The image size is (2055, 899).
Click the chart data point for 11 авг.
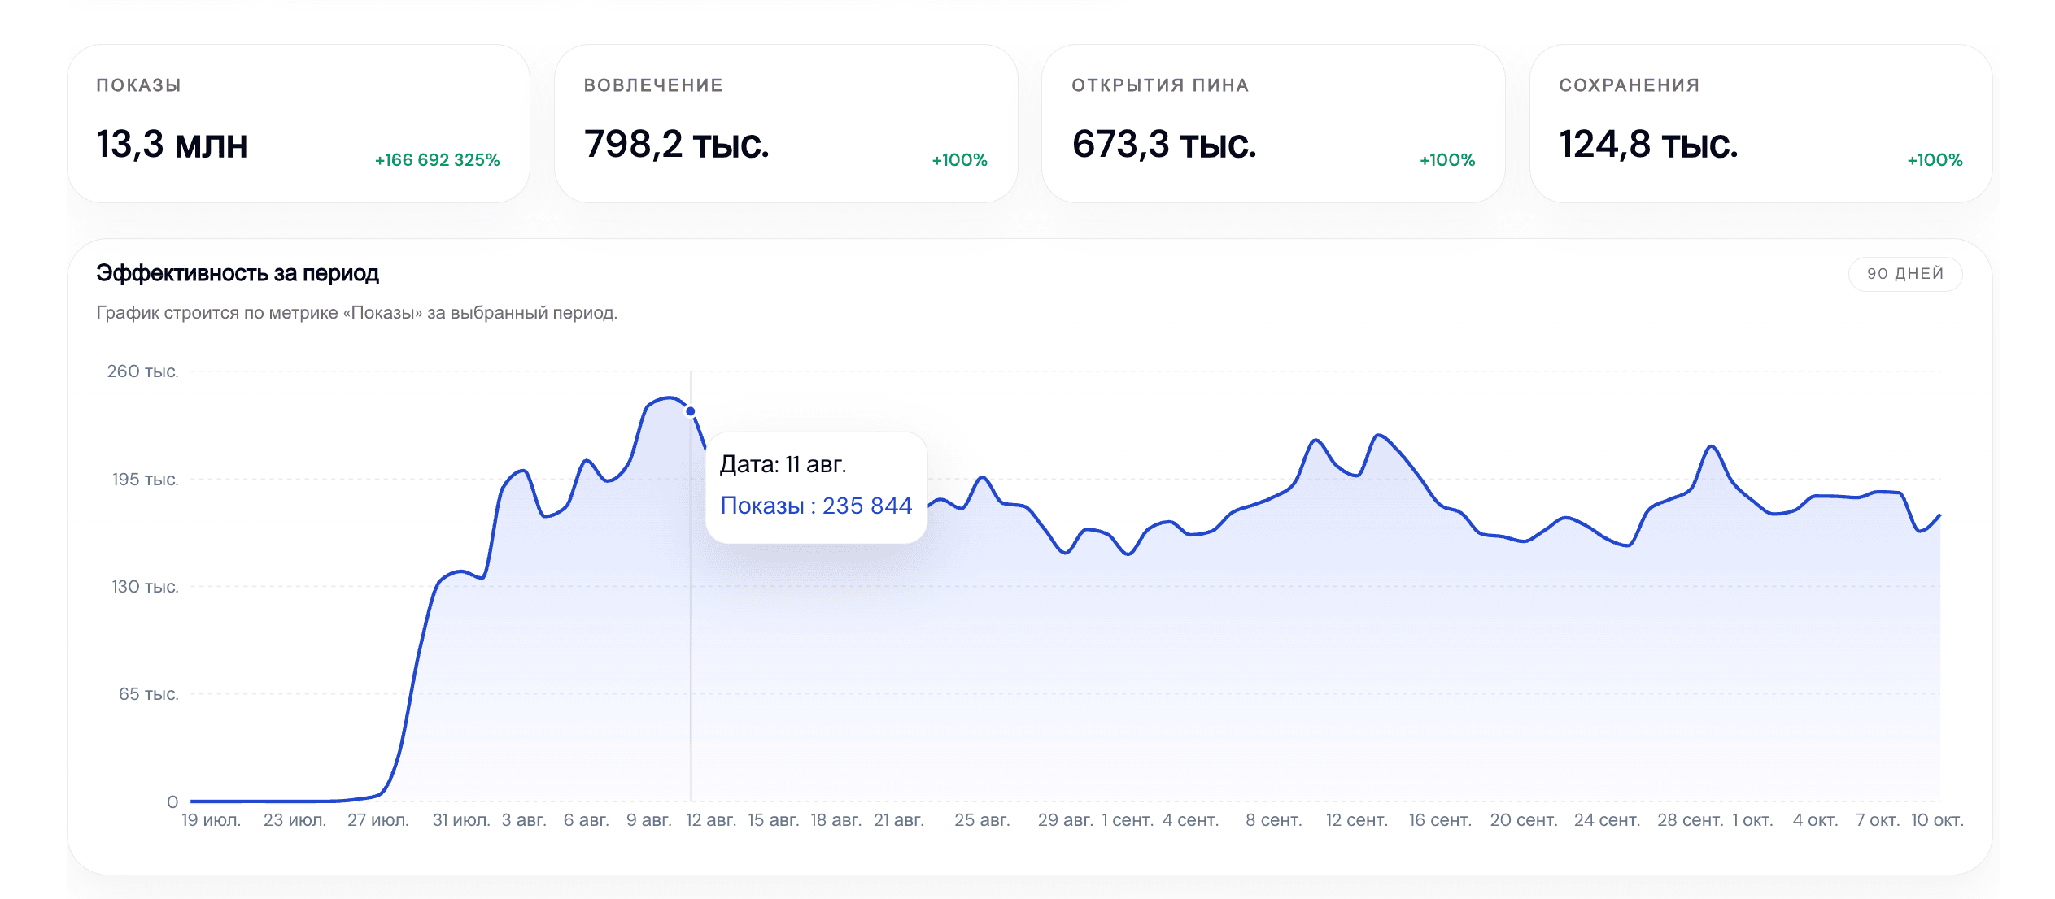690,411
